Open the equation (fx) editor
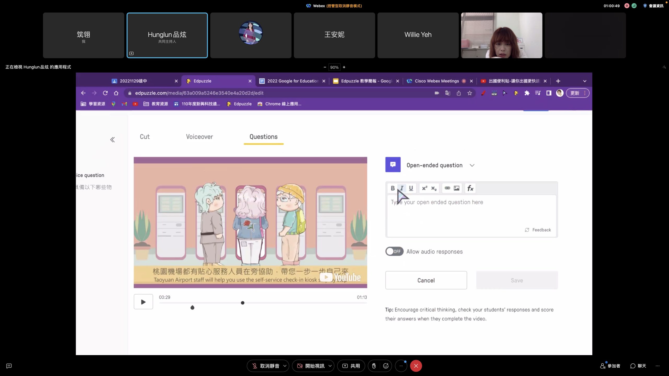Image resolution: width=669 pixels, height=376 pixels. (x=470, y=188)
